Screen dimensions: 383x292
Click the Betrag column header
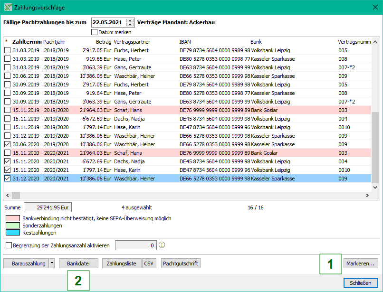tap(103, 42)
